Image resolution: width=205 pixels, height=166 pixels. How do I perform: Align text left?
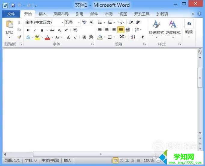(x=100, y=30)
